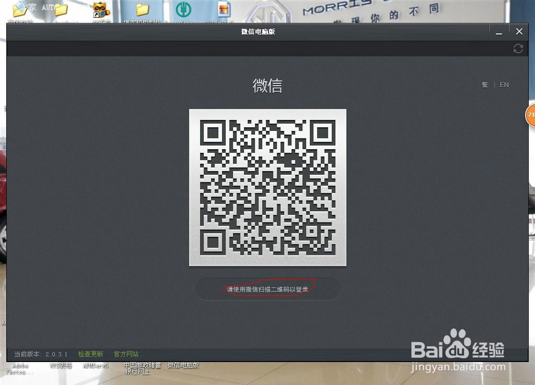The image size is (535, 385).
Task: Click the circled scan prompt text
Action: (266, 288)
